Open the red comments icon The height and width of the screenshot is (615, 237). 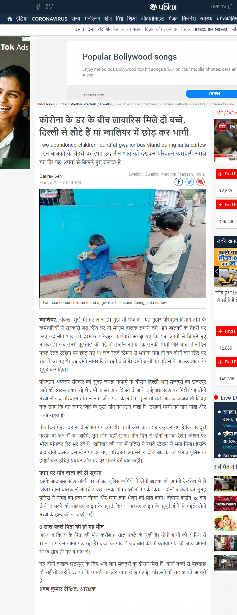[x=201, y=182]
